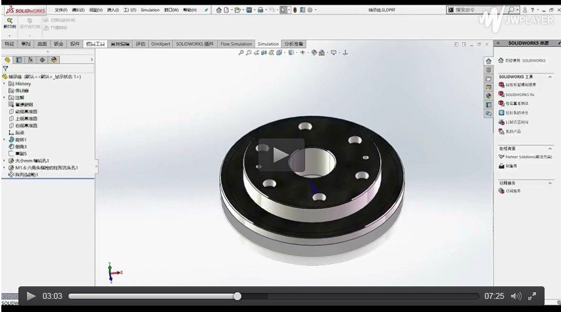Click the zoom to fit magnifier icon
Image resolution: width=561 pixels, height=312 pixels.
[242, 53]
